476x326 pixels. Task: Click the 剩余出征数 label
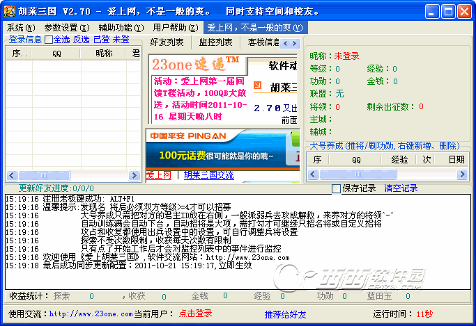coord(390,106)
